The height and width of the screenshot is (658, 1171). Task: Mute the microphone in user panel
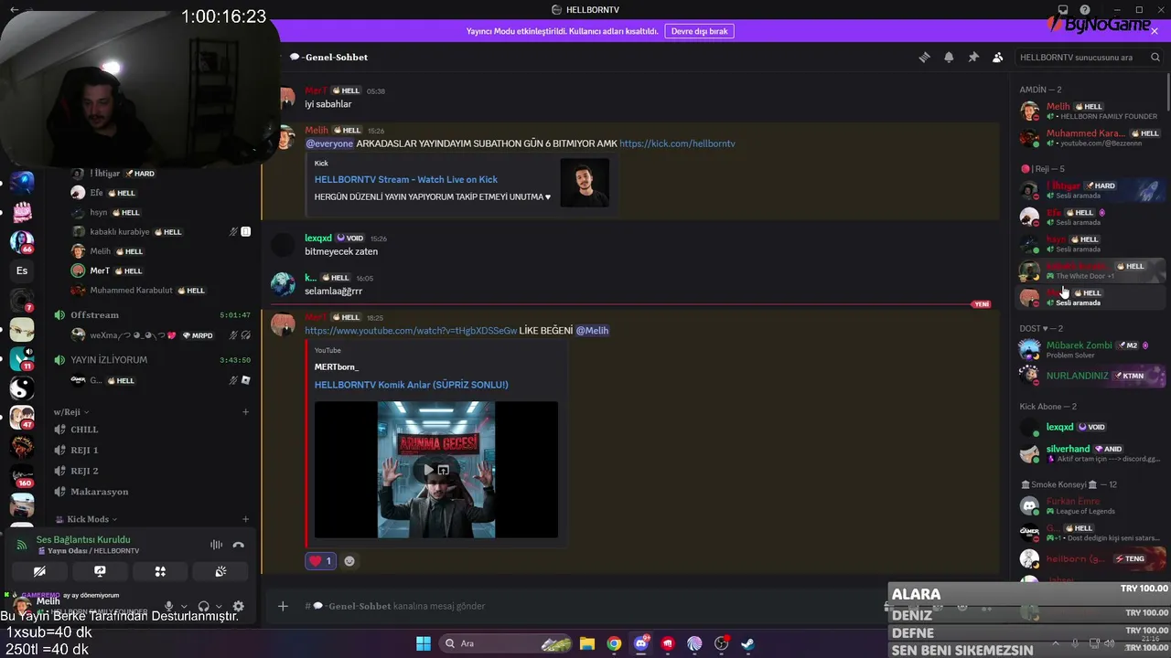[x=168, y=606]
